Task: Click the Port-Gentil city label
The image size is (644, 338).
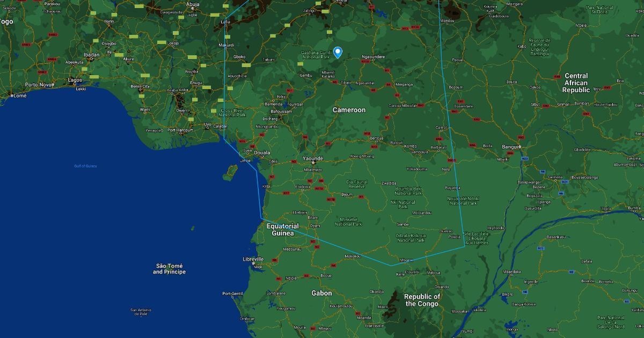Action: (233, 293)
